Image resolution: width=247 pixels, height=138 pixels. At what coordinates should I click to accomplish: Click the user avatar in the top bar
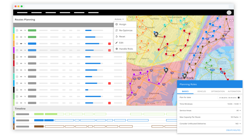[x=229, y=13]
